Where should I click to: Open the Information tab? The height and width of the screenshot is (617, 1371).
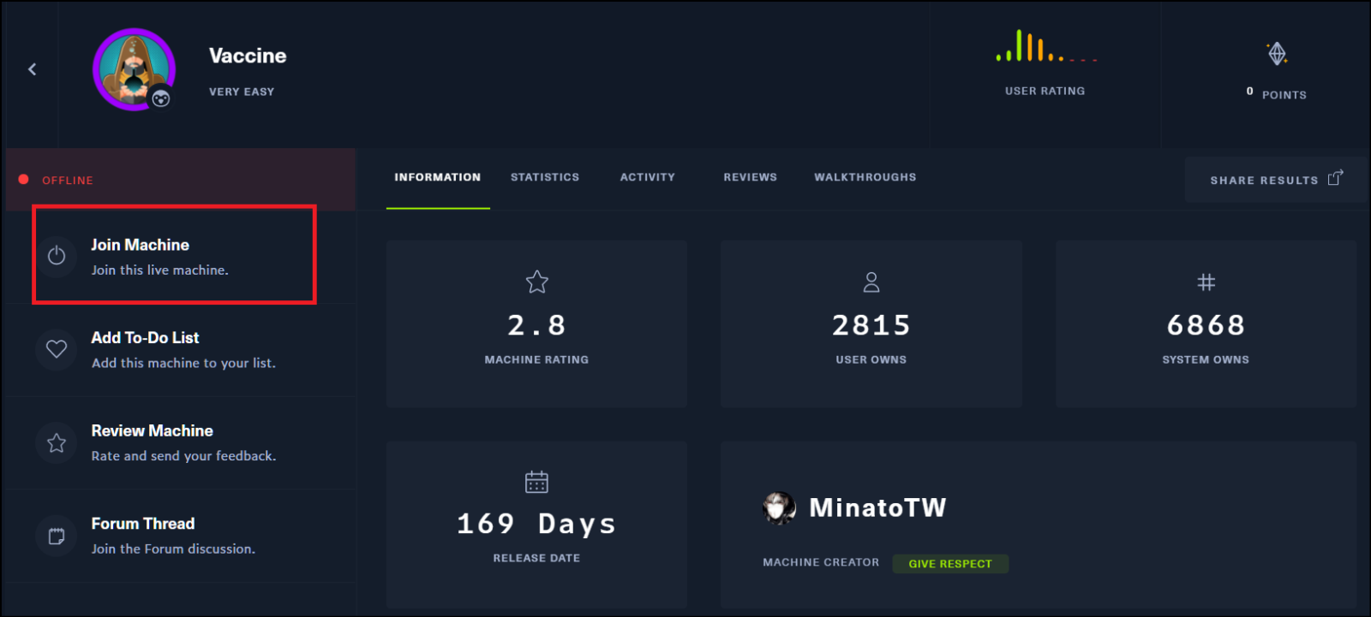click(x=437, y=177)
